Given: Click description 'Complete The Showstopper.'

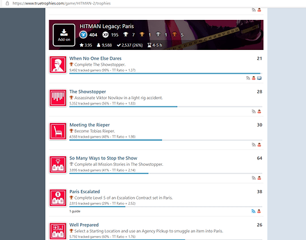Looking at the screenshot, I should pos(100,65).
